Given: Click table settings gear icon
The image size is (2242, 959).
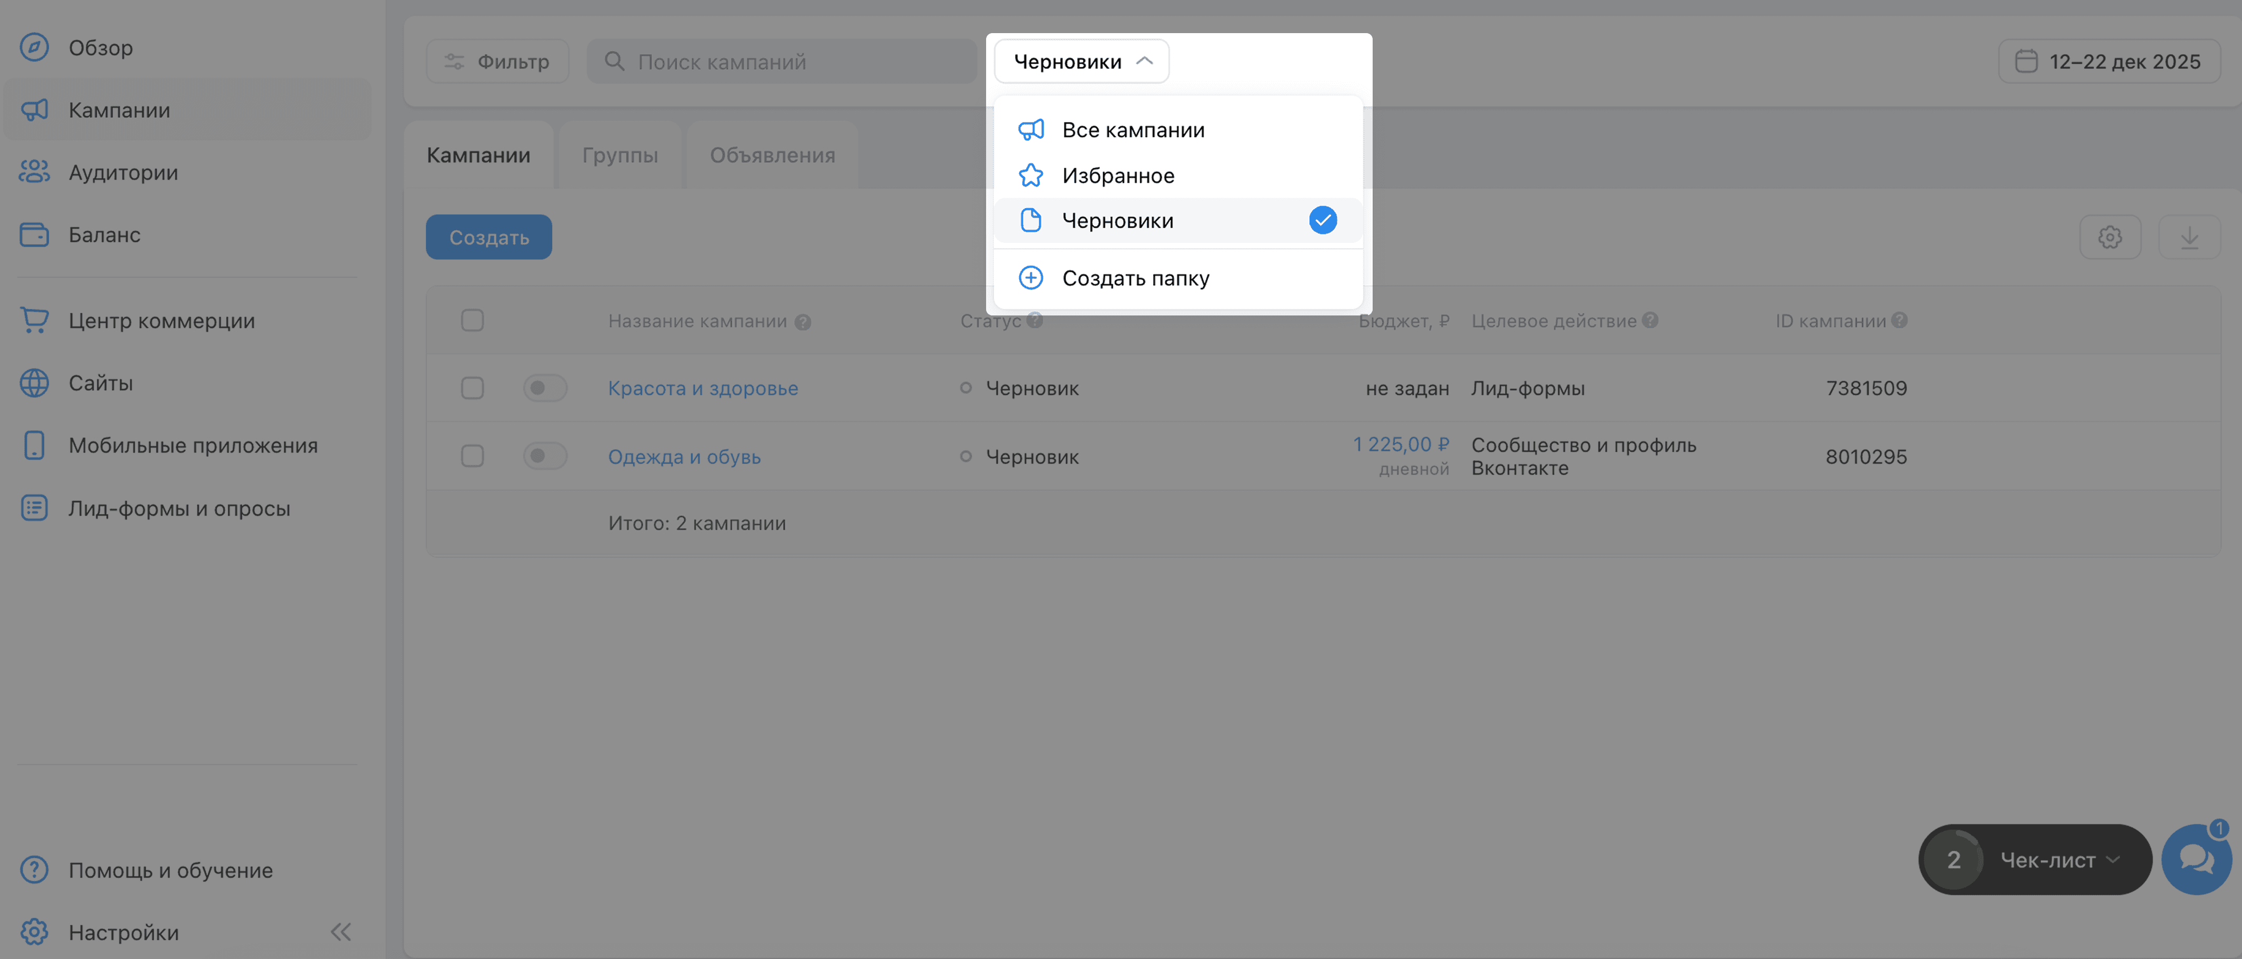Looking at the screenshot, I should coord(2109,237).
